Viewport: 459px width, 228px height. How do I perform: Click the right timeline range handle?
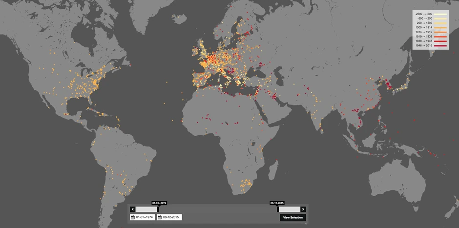coord(278,209)
